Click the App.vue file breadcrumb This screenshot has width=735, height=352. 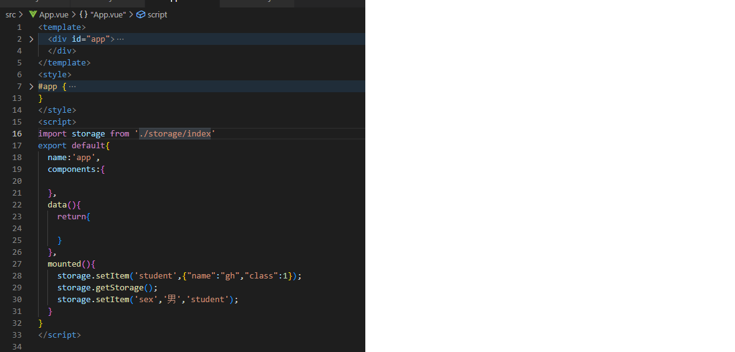pyautogui.click(x=54, y=14)
